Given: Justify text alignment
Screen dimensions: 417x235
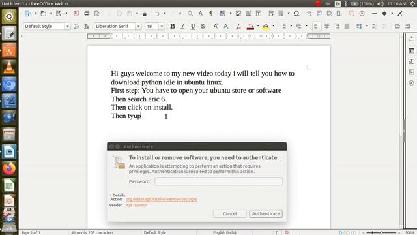Looking at the screenshot, I should 347,26.
